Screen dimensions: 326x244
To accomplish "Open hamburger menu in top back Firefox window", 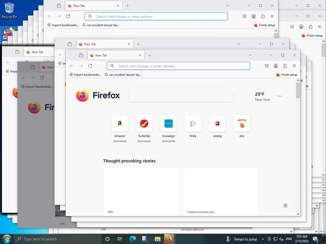I will tap(272, 16).
